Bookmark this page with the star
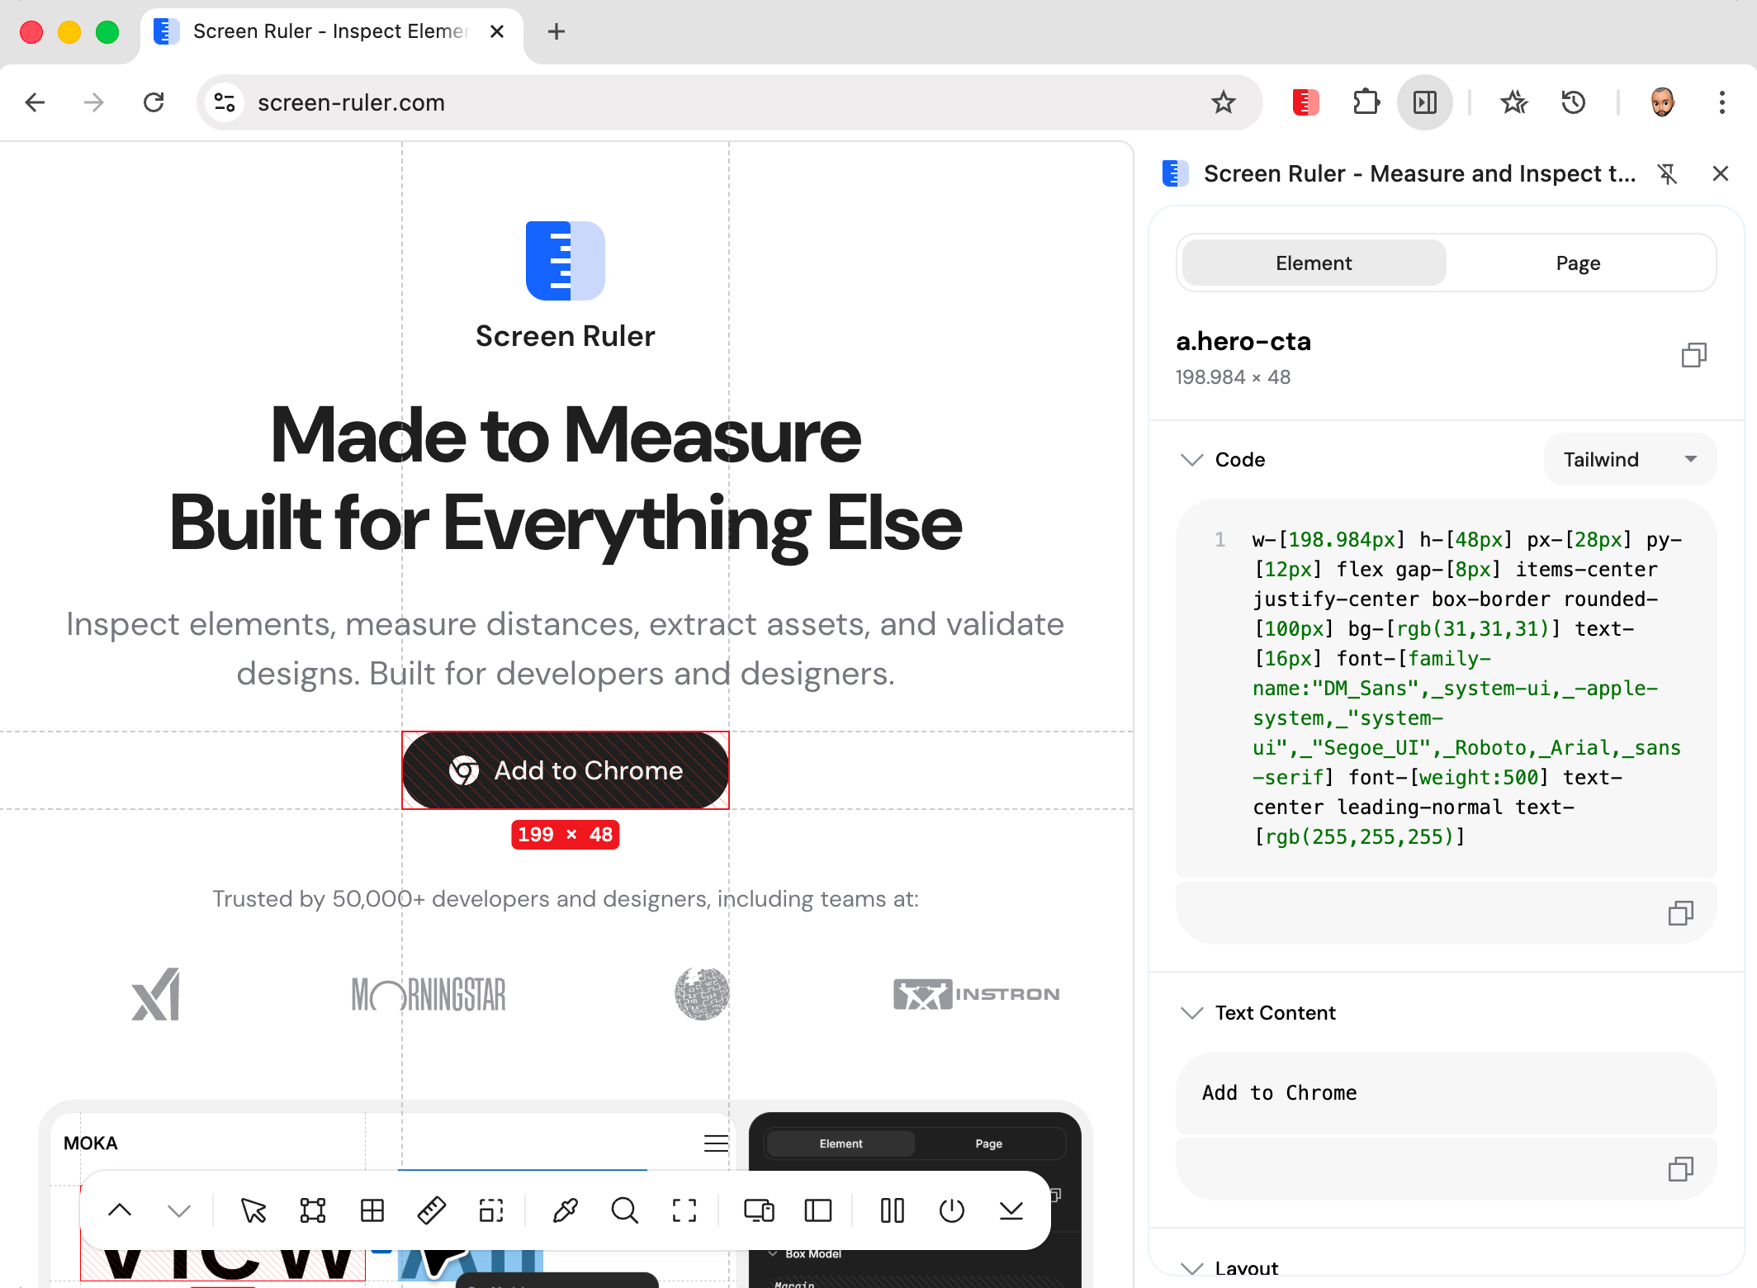 tap(1224, 102)
